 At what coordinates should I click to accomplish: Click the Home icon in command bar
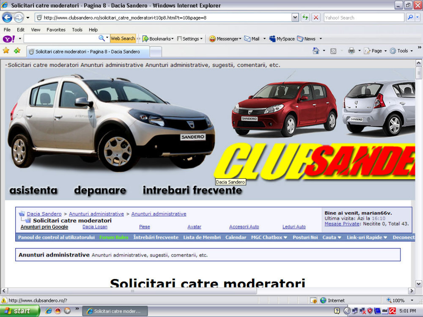point(316,51)
